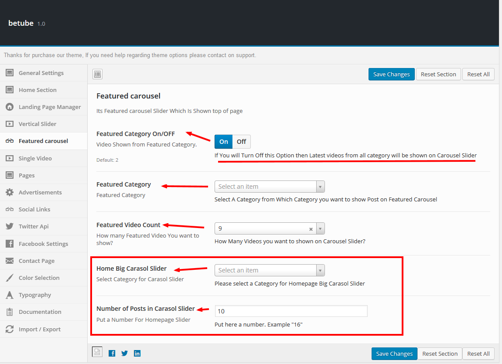
Task: Clear the Featured Video Count value
Action: pyautogui.click(x=311, y=229)
